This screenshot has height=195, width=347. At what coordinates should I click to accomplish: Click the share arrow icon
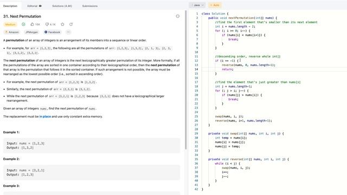click(x=71, y=24)
